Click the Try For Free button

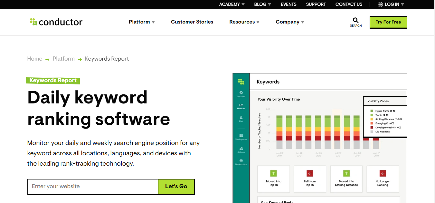coord(388,22)
